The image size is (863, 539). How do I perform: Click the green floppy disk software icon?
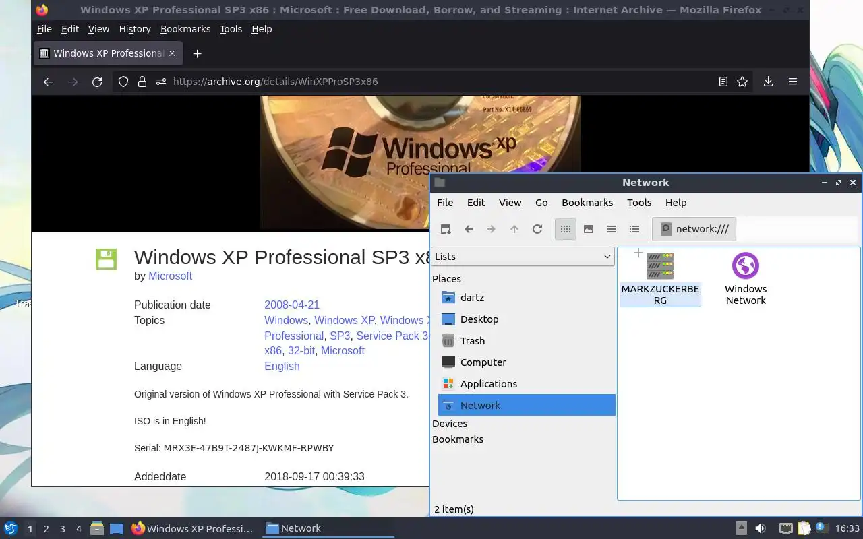106,259
